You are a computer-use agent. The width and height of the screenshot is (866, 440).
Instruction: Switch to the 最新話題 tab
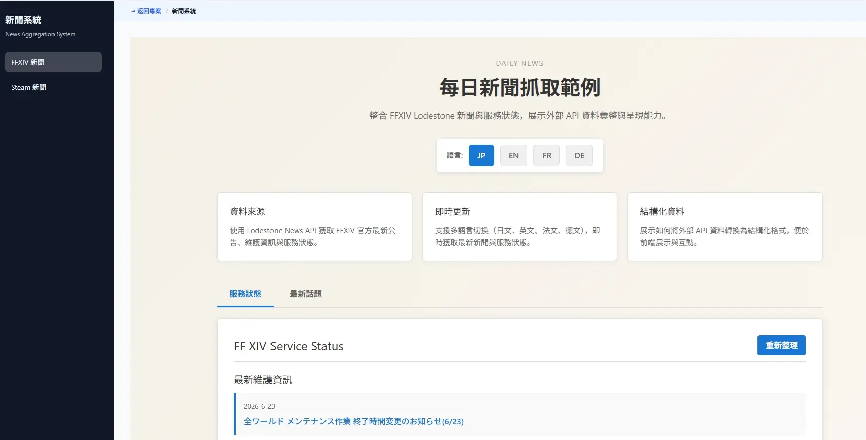[306, 294]
